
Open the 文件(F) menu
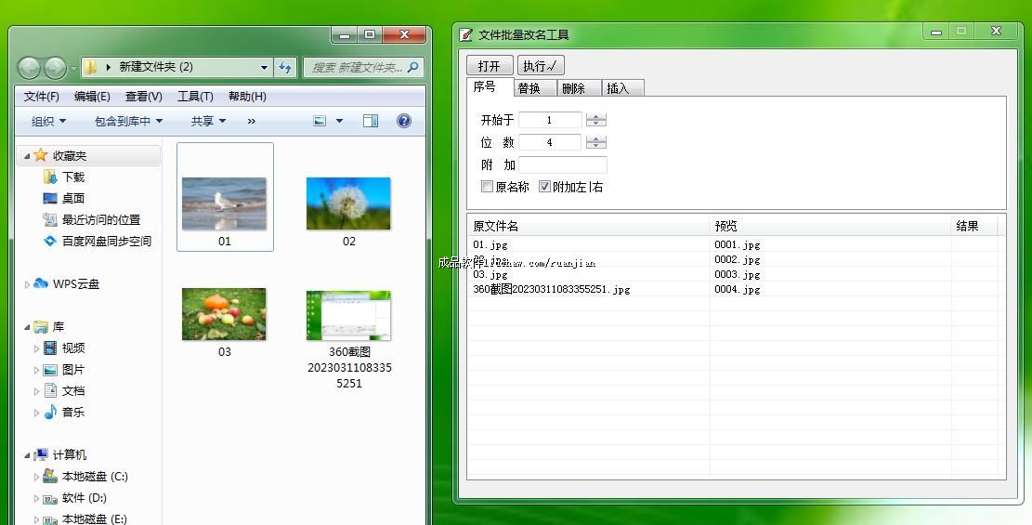pyautogui.click(x=42, y=97)
